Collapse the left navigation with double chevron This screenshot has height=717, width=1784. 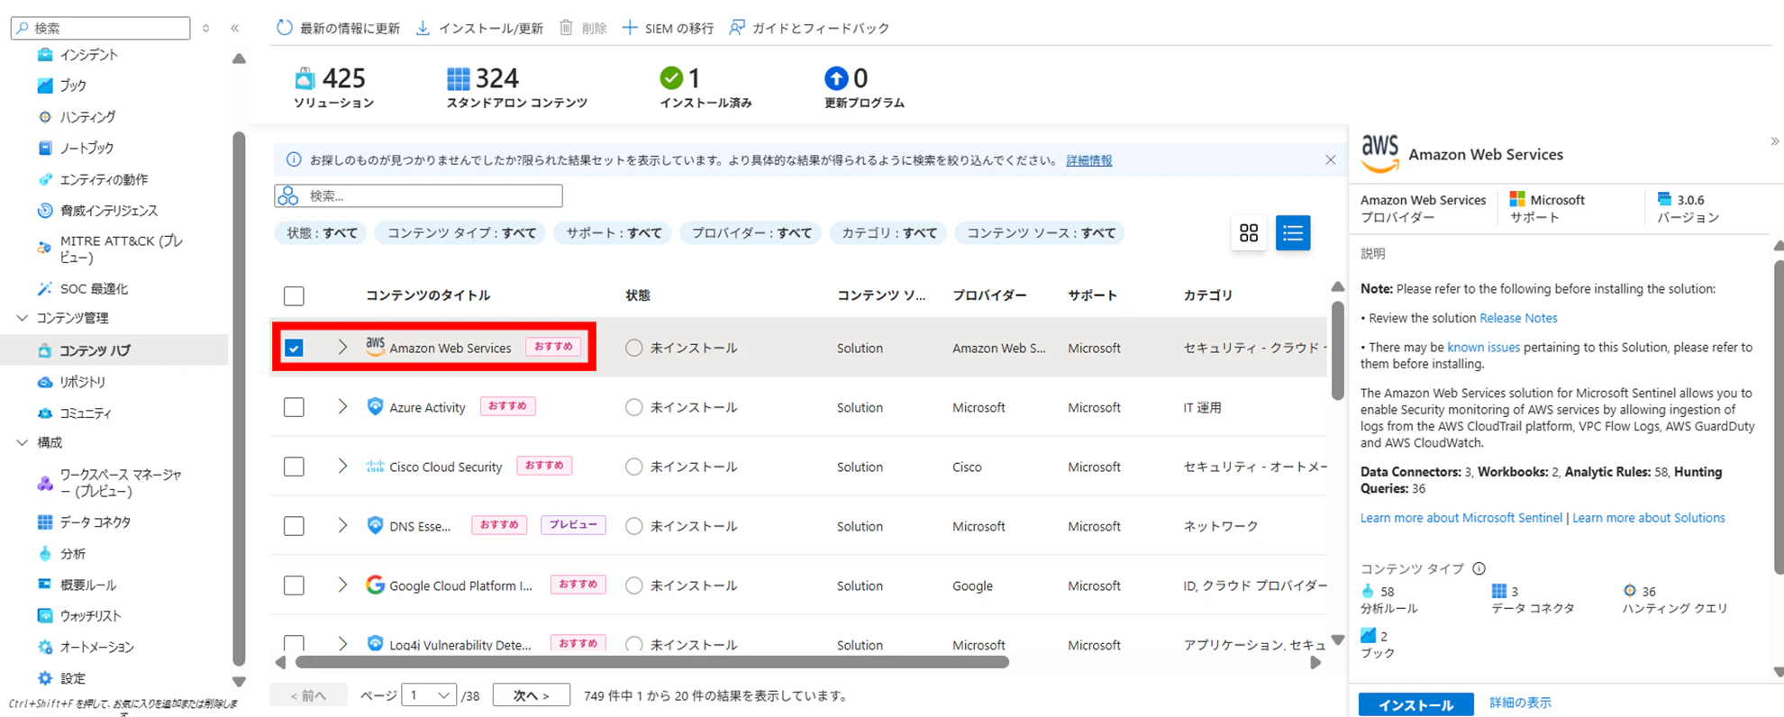point(235,28)
